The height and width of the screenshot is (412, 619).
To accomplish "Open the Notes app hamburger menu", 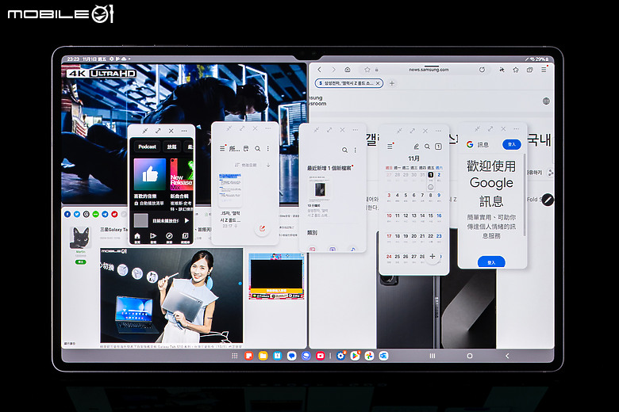I will (222, 148).
